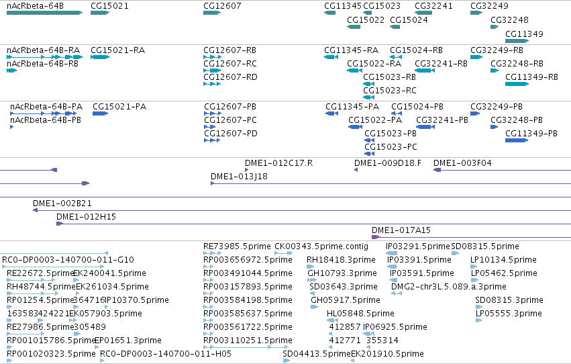571x364 pixels.
Task: Click transcript CG12607-RB
Action: [x=212, y=57]
